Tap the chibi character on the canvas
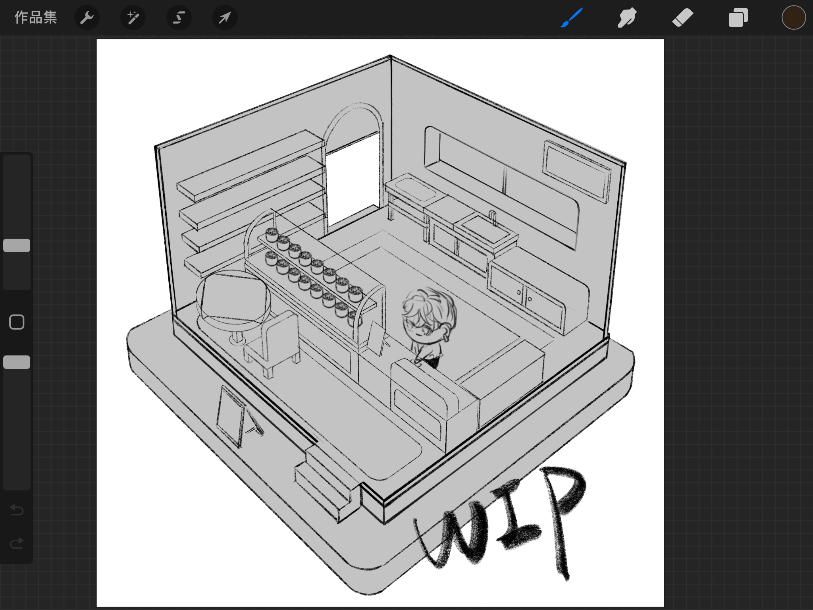The width and height of the screenshot is (813, 610). 429,328
